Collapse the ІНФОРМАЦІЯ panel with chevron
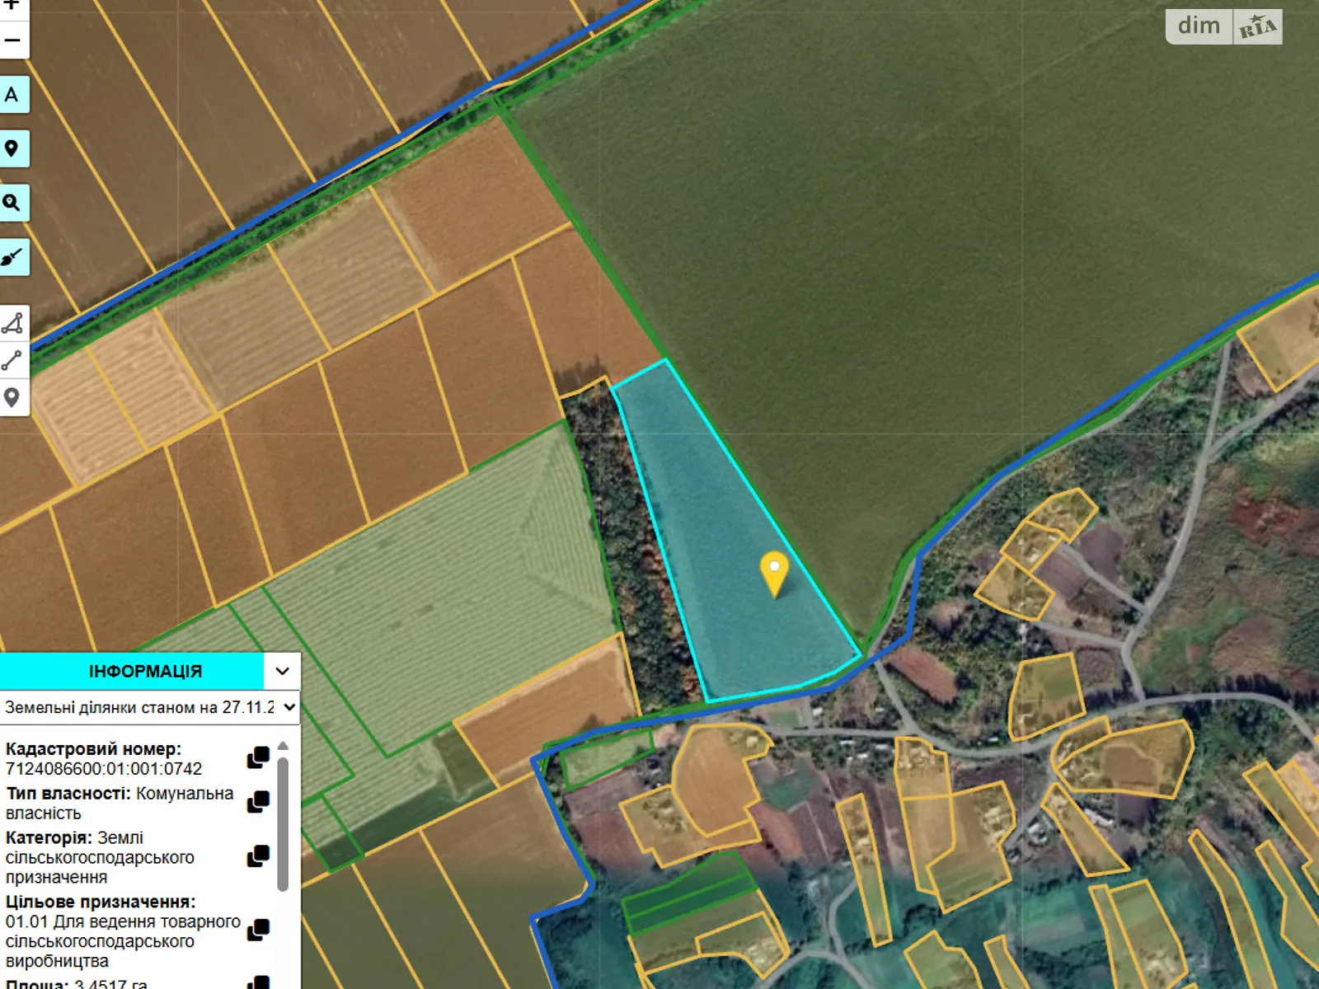 pyautogui.click(x=282, y=671)
